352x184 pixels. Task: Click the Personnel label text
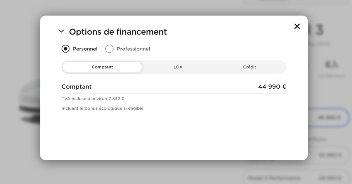click(x=85, y=49)
